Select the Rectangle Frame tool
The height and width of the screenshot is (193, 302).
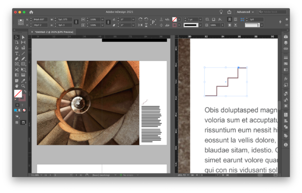tap(17, 64)
